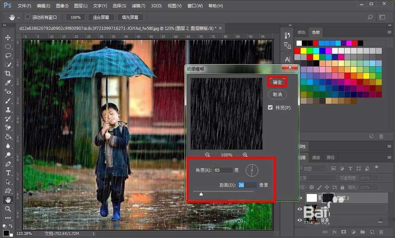Image resolution: width=395 pixels, height=238 pixels.
Task: Open the Add Layer Mask button
Action: click(x=344, y=232)
